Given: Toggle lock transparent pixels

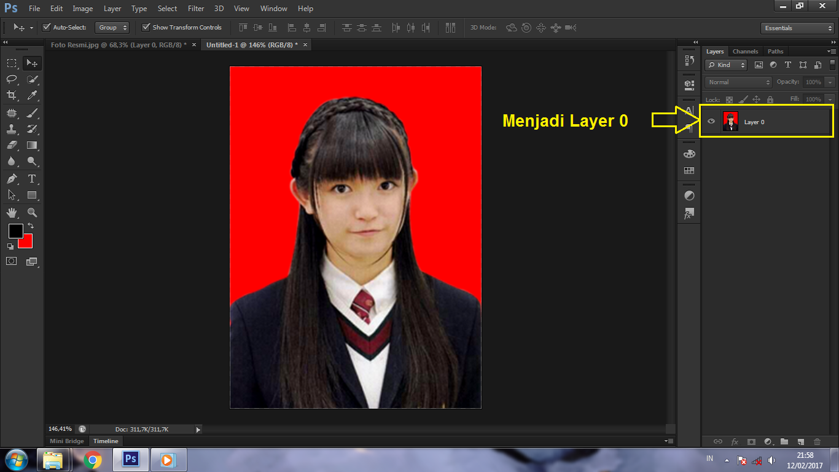Looking at the screenshot, I should tap(729, 100).
